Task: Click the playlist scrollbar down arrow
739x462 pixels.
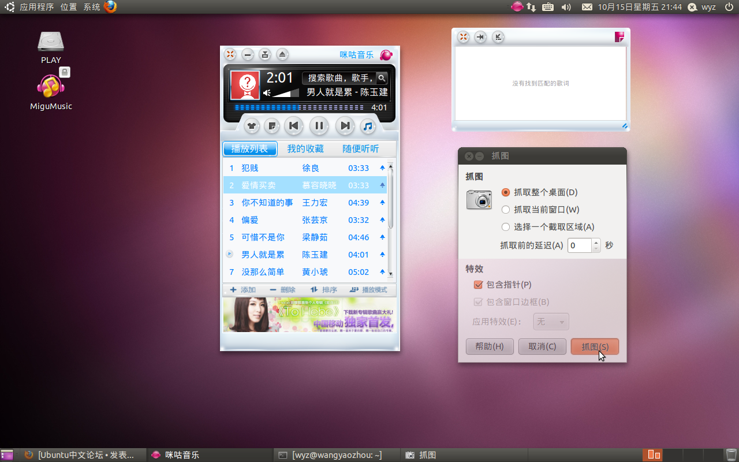Action: coord(391,274)
